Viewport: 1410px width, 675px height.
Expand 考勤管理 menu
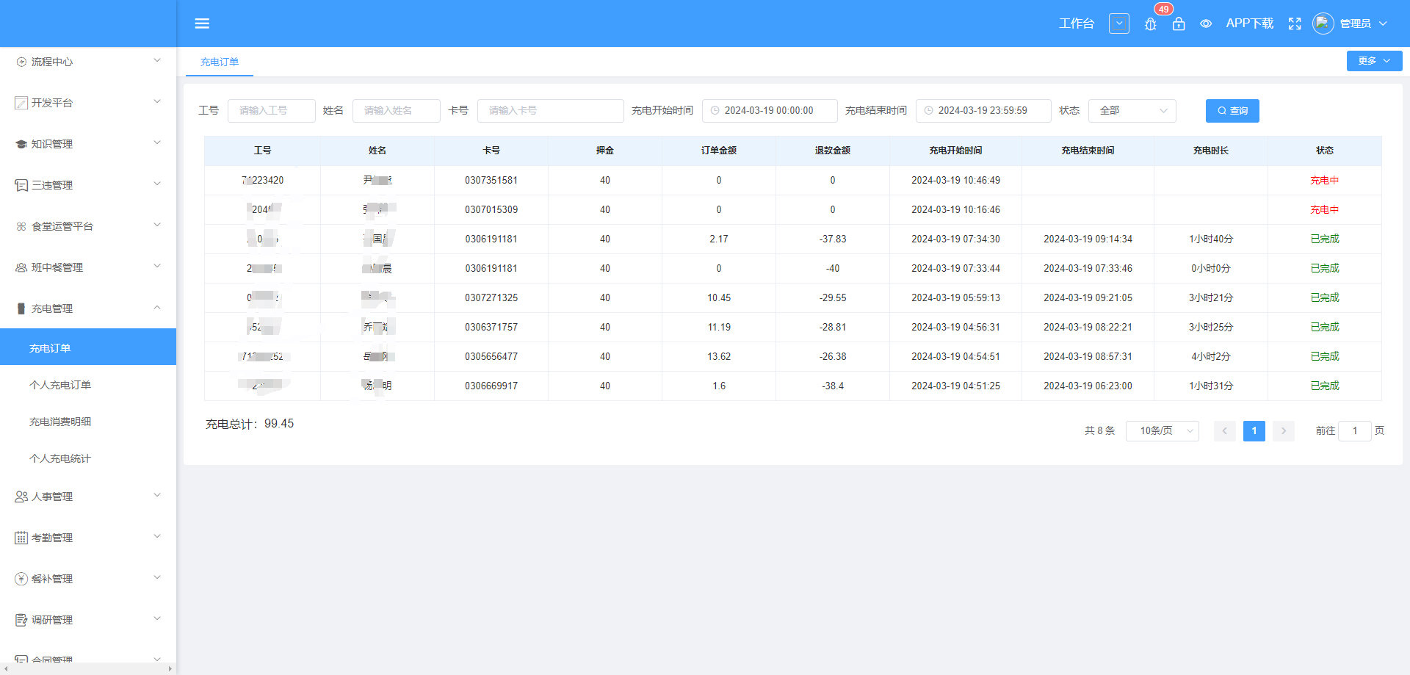(x=88, y=538)
